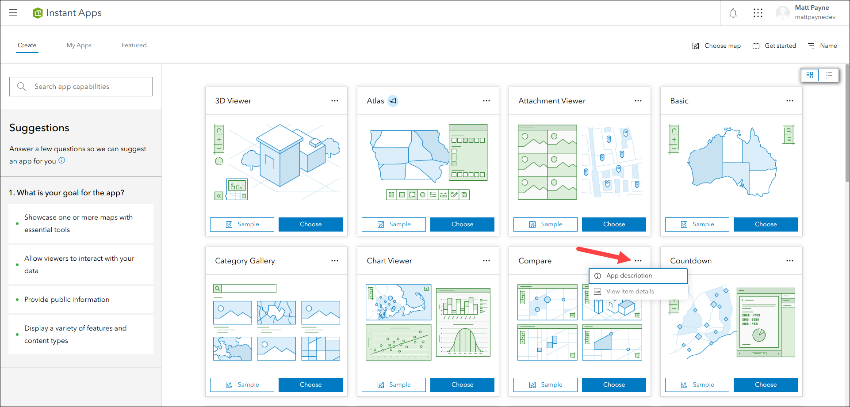Open options menu for Basic card
Screen dimensions: 850x407
pos(790,101)
